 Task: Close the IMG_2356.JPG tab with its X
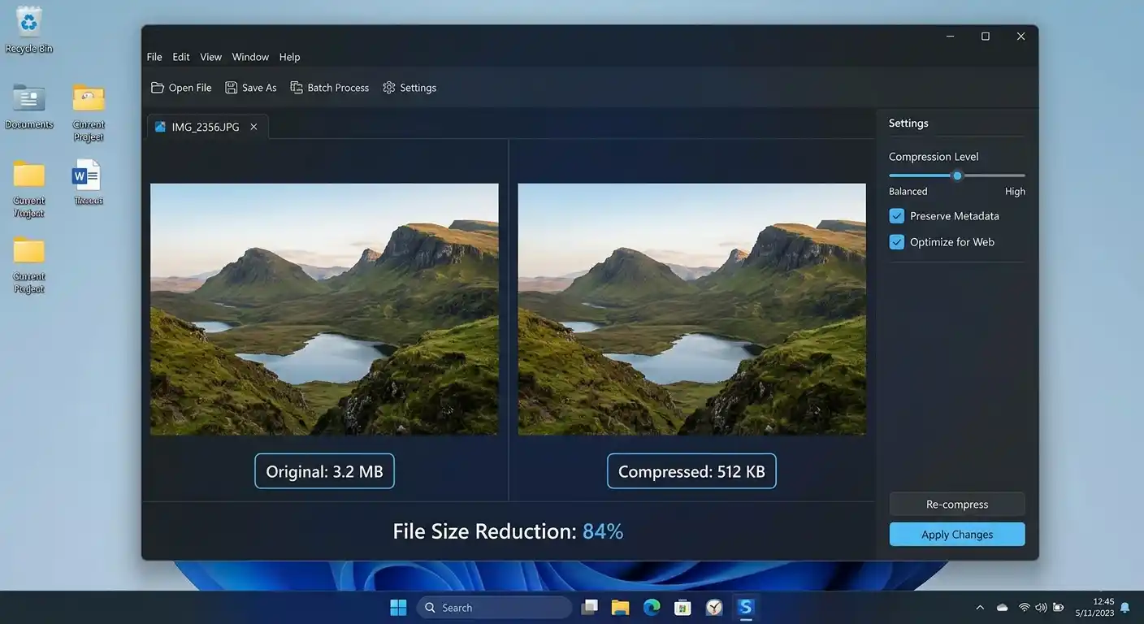(x=253, y=127)
